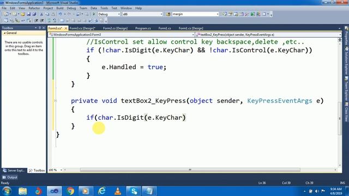
Task: Open Internet Explorer from the taskbar
Action: coord(102,191)
